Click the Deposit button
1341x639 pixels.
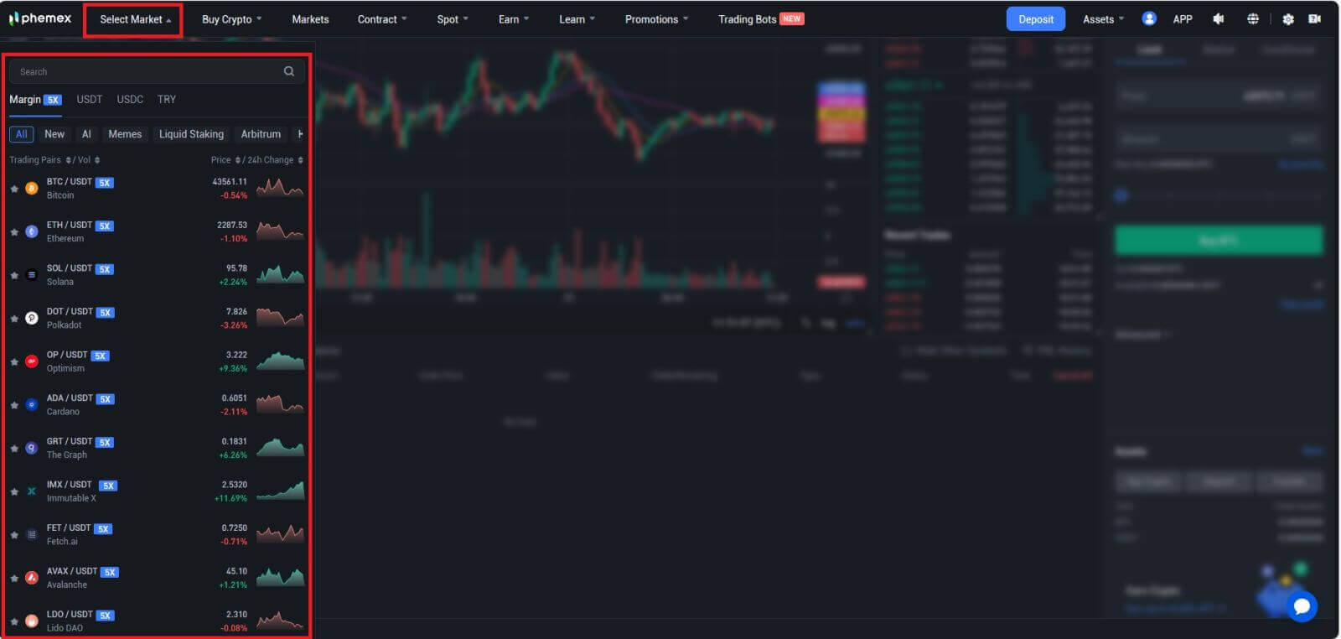point(1036,19)
